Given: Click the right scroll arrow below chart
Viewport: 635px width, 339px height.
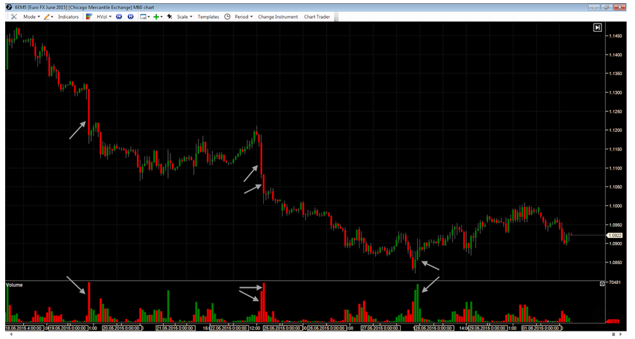Looking at the screenshot, I should (620, 334).
